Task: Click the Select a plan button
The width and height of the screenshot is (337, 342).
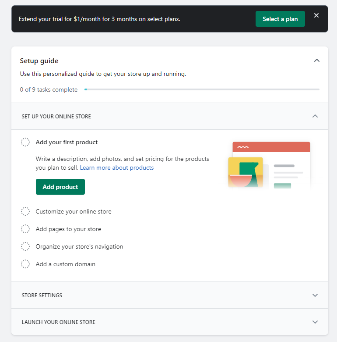Action: [x=280, y=19]
